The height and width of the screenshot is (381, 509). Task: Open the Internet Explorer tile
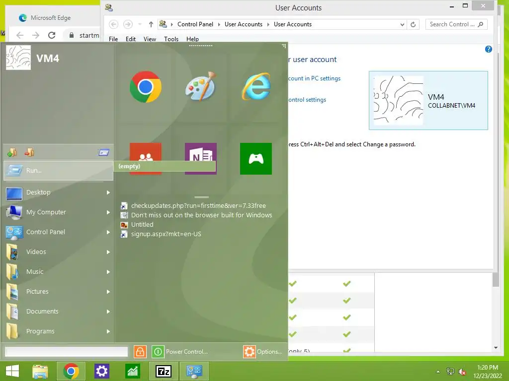coord(256,86)
